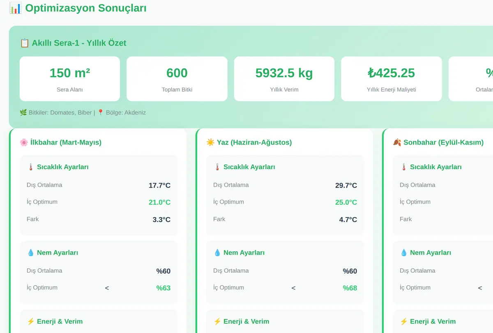This screenshot has width=493, height=333.
Task: Click the Nem Ayarları heading in Yaz
Action: click(244, 253)
